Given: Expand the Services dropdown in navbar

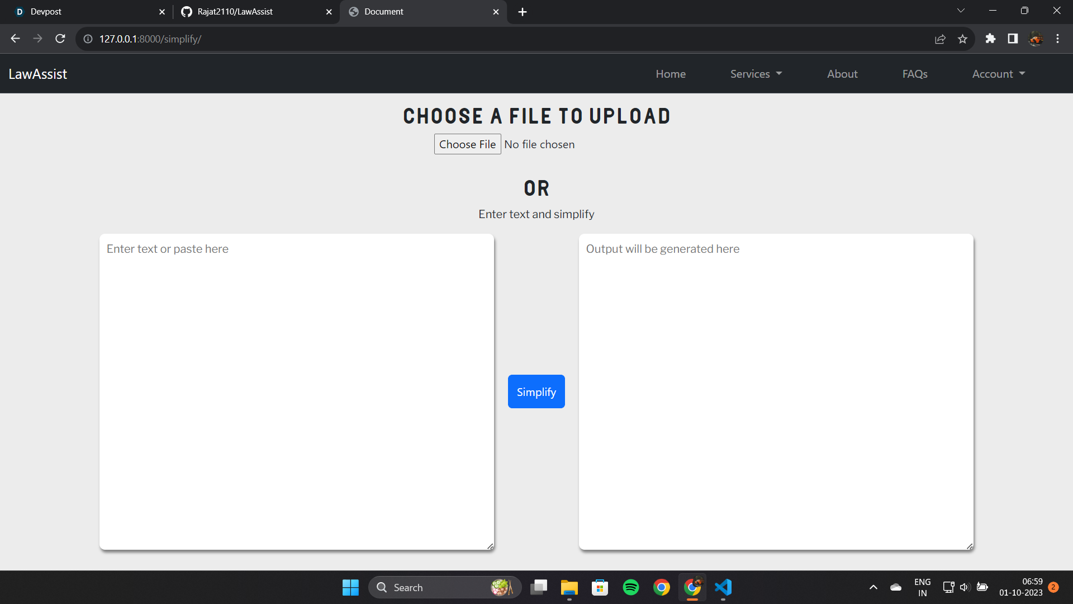Looking at the screenshot, I should (756, 74).
